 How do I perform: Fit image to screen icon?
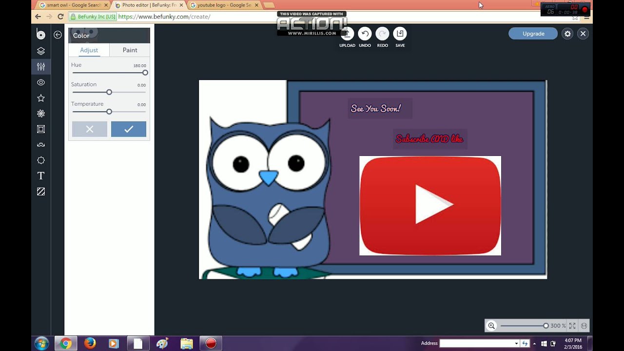[x=572, y=326]
